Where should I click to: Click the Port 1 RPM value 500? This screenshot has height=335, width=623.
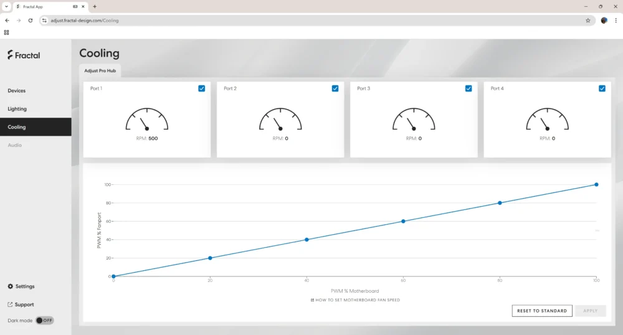click(153, 138)
